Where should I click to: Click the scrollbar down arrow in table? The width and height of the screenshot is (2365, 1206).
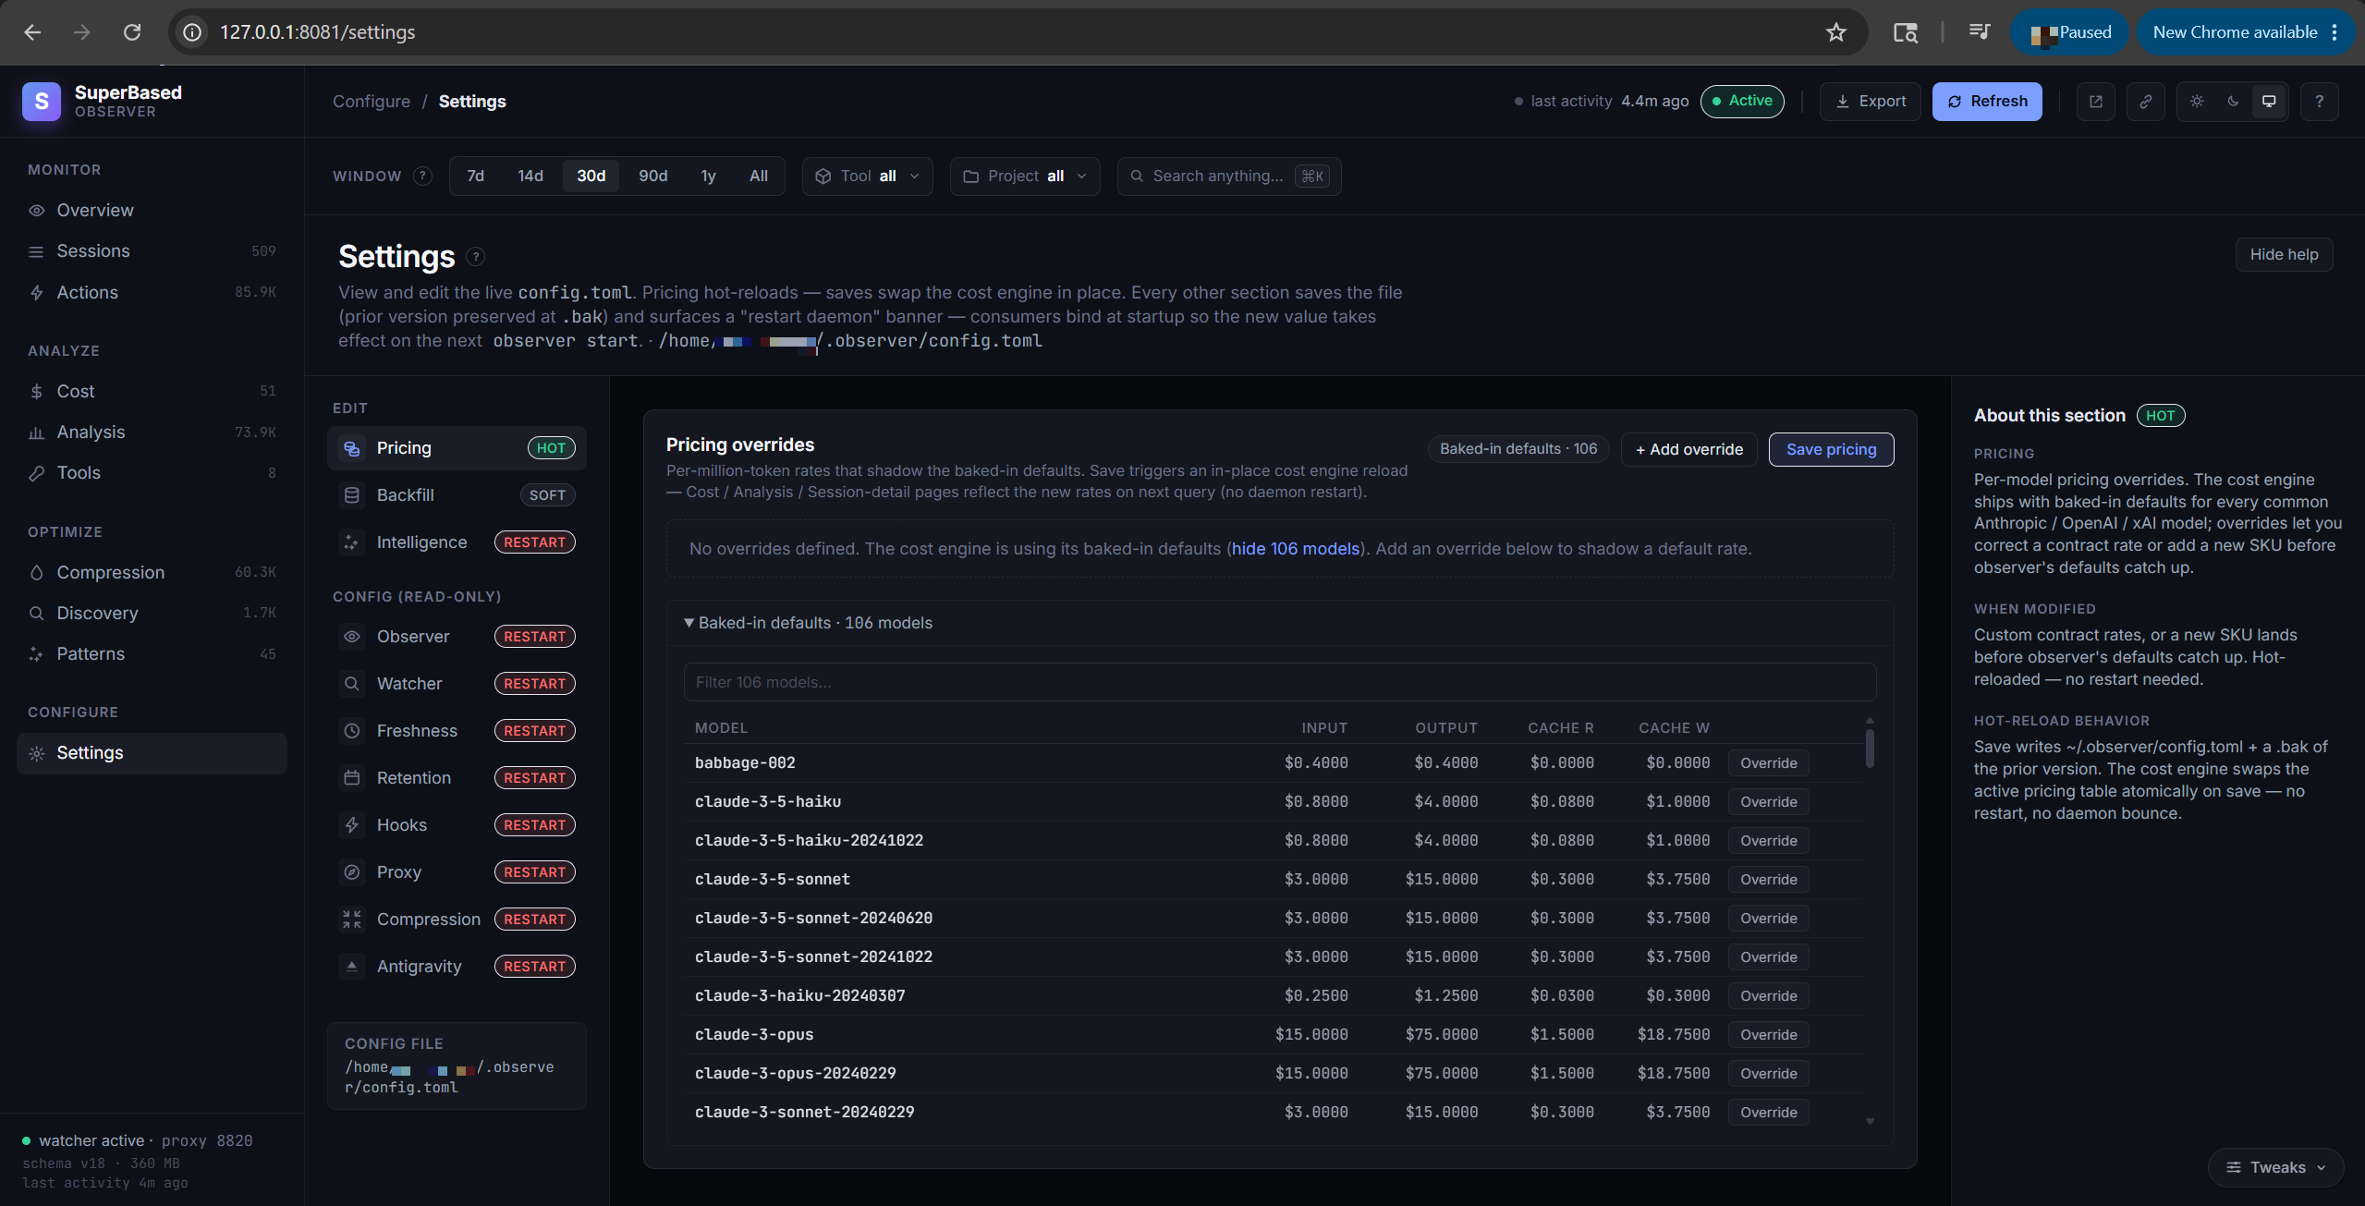tap(1870, 1122)
